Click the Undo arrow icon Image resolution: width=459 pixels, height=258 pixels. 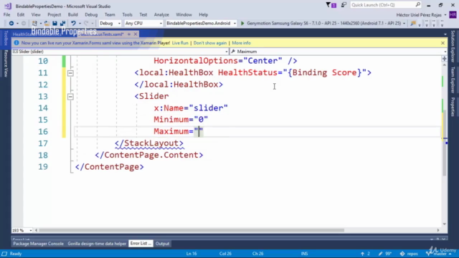point(73,24)
